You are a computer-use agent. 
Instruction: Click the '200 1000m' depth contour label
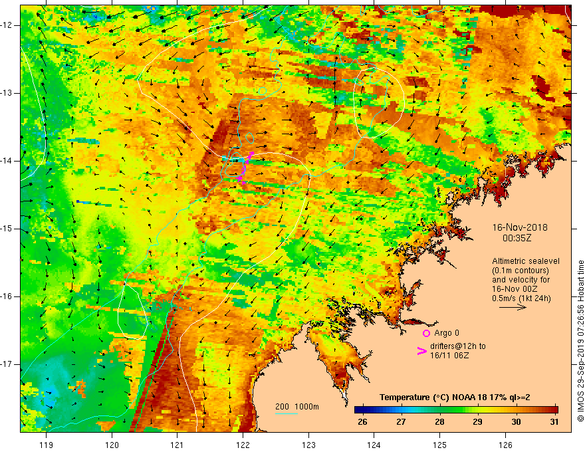click(297, 407)
